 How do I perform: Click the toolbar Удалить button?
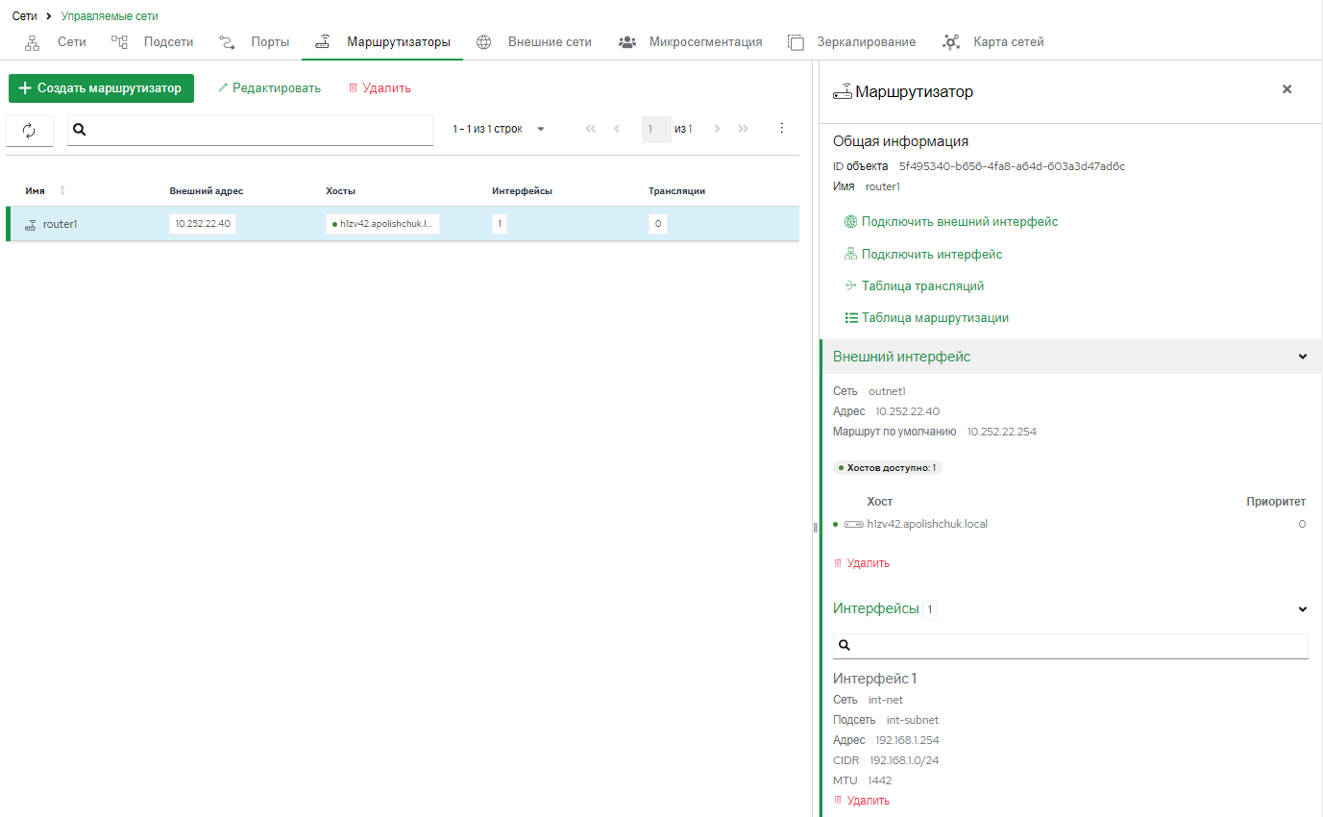click(x=380, y=88)
